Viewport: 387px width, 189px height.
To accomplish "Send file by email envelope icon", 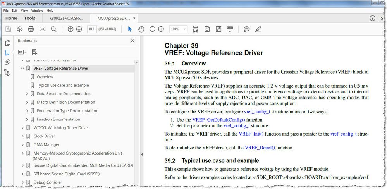I will click(43, 29).
